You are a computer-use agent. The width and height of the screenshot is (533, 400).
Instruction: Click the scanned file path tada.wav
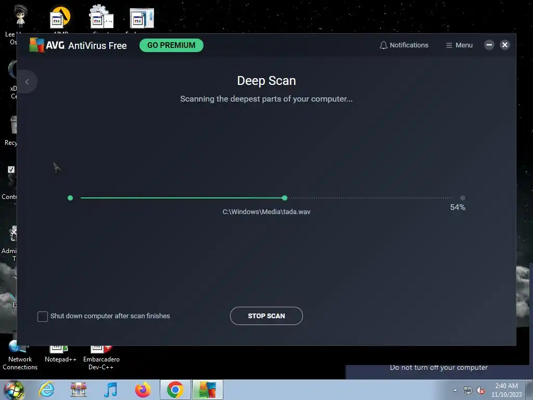[266, 212]
